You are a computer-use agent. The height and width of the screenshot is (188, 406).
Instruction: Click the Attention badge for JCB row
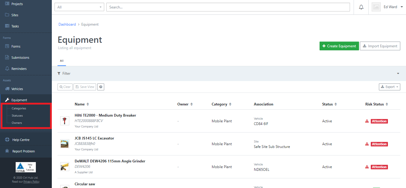(x=379, y=144)
